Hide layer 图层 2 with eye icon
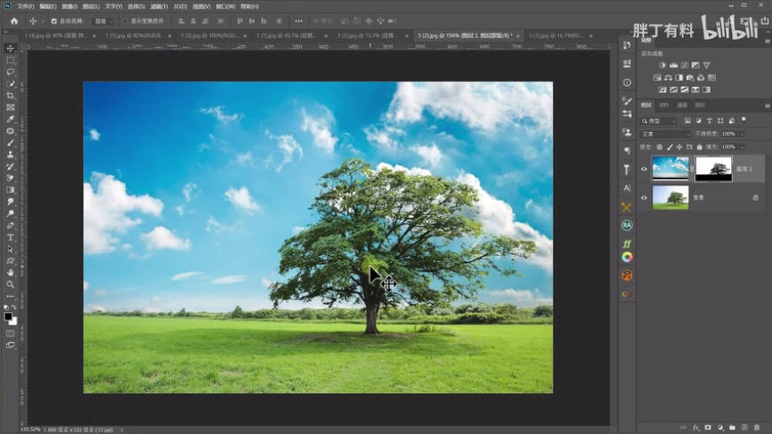772x434 pixels. click(x=645, y=168)
